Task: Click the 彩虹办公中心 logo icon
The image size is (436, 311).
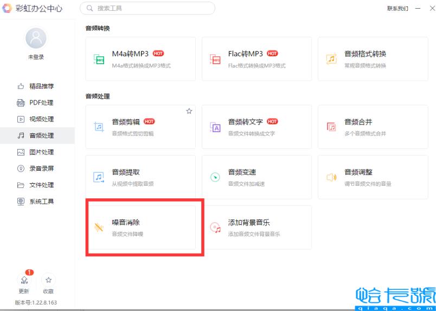Action: (x=7, y=8)
